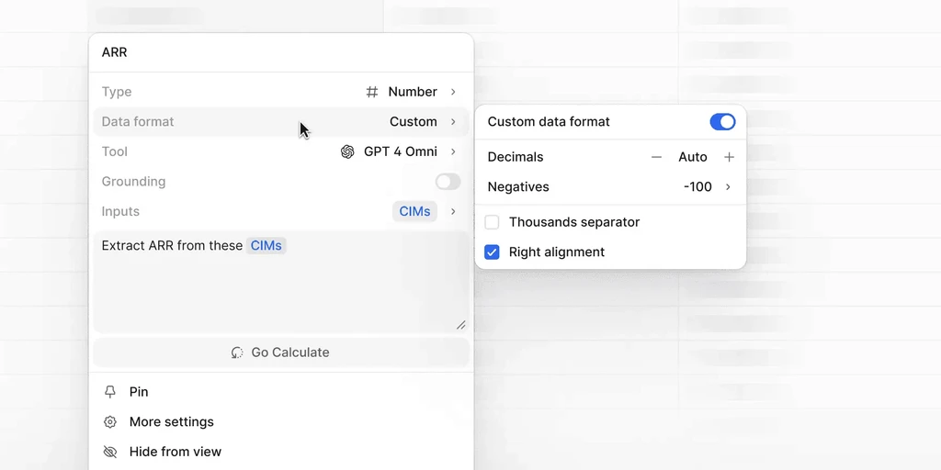Viewport: 941px width, 470px height.
Task: Click the GPT 4 Omni tool value
Action: 401,151
